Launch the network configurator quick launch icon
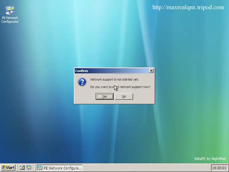The height and width of the screenshot is (172, 229). click(x=29, y=167)
